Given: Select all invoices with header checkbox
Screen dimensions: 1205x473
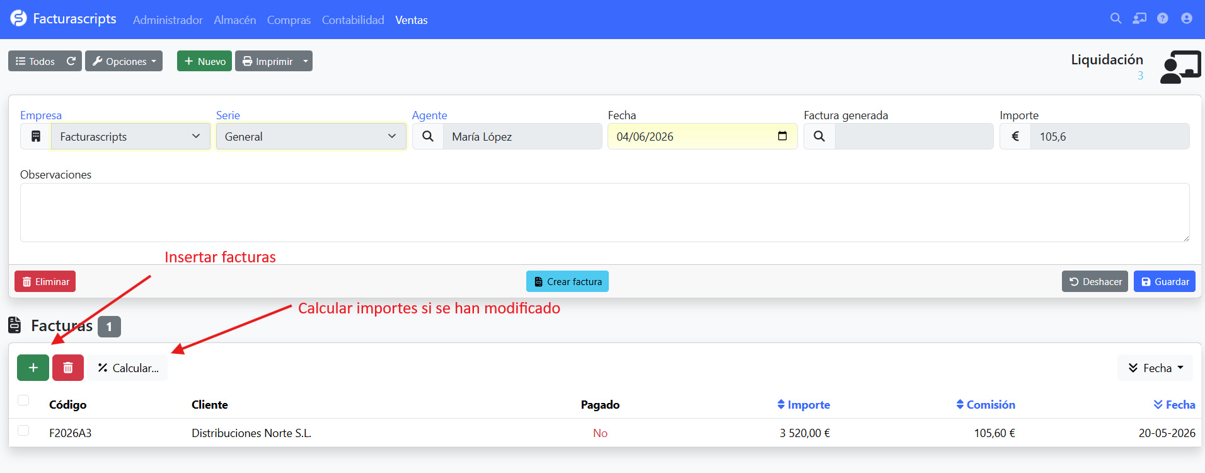Looking at the screenshot, I should (23, 400).
